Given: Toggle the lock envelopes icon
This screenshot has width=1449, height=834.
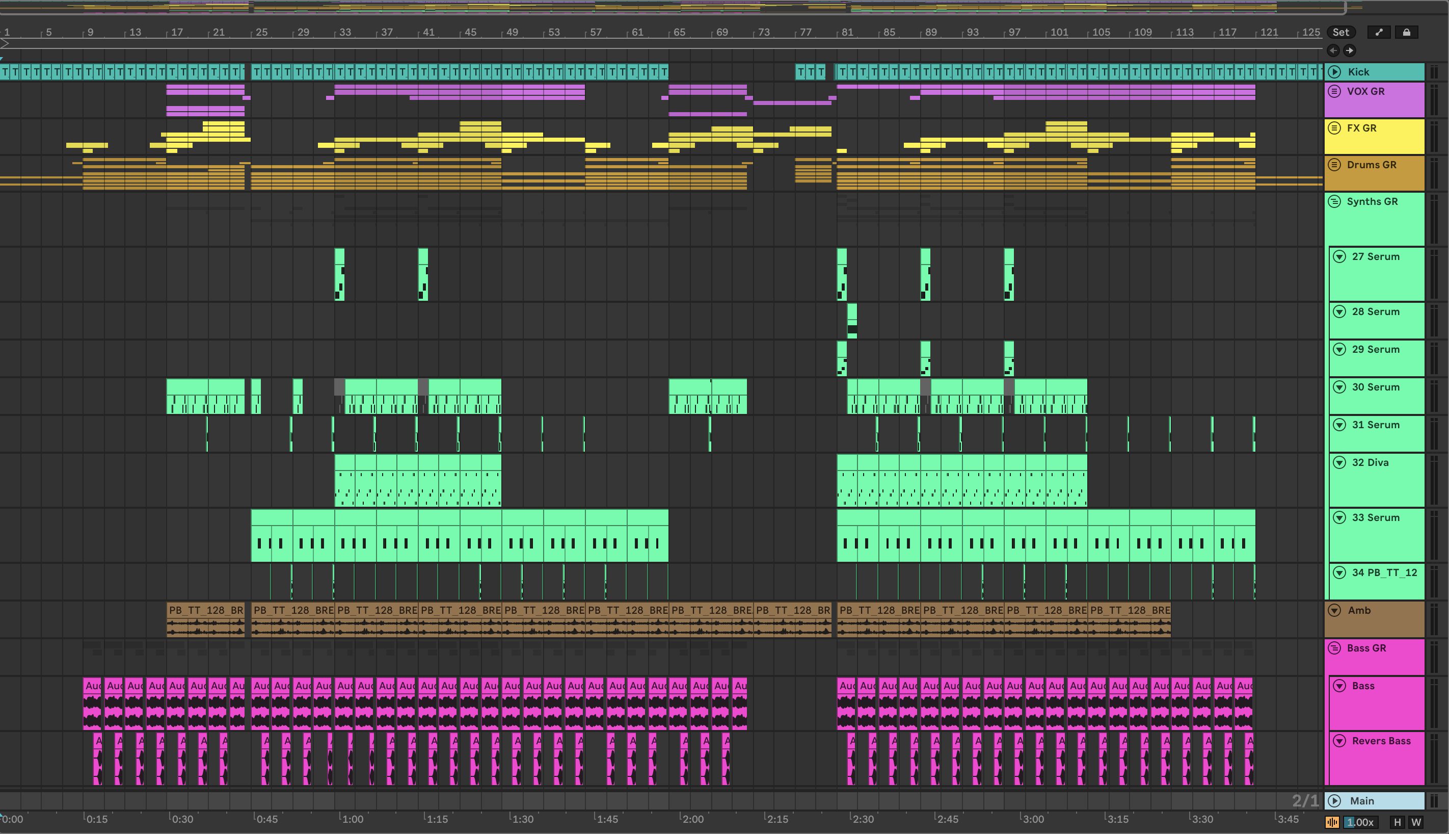Looking at the screenshot, I should coord(1407,33).
